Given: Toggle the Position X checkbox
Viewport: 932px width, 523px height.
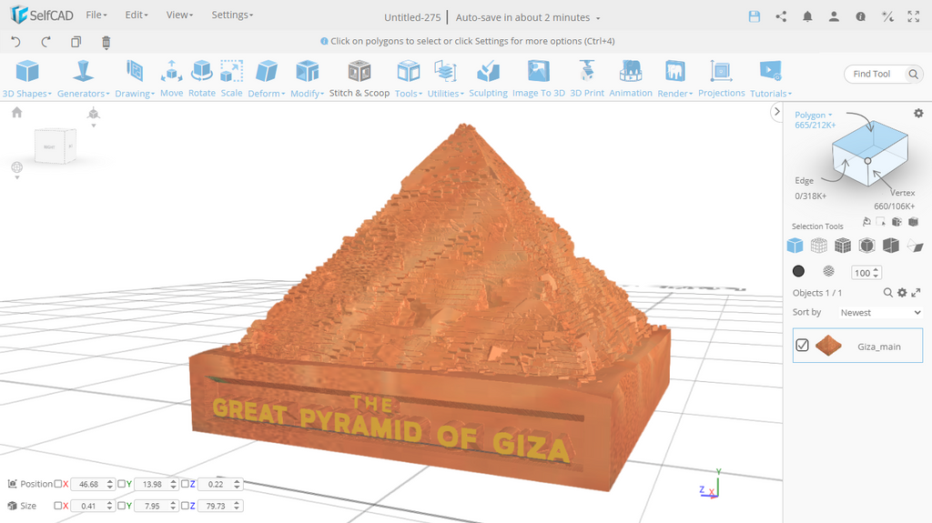Looking at the screenshot, I should 58,484.
